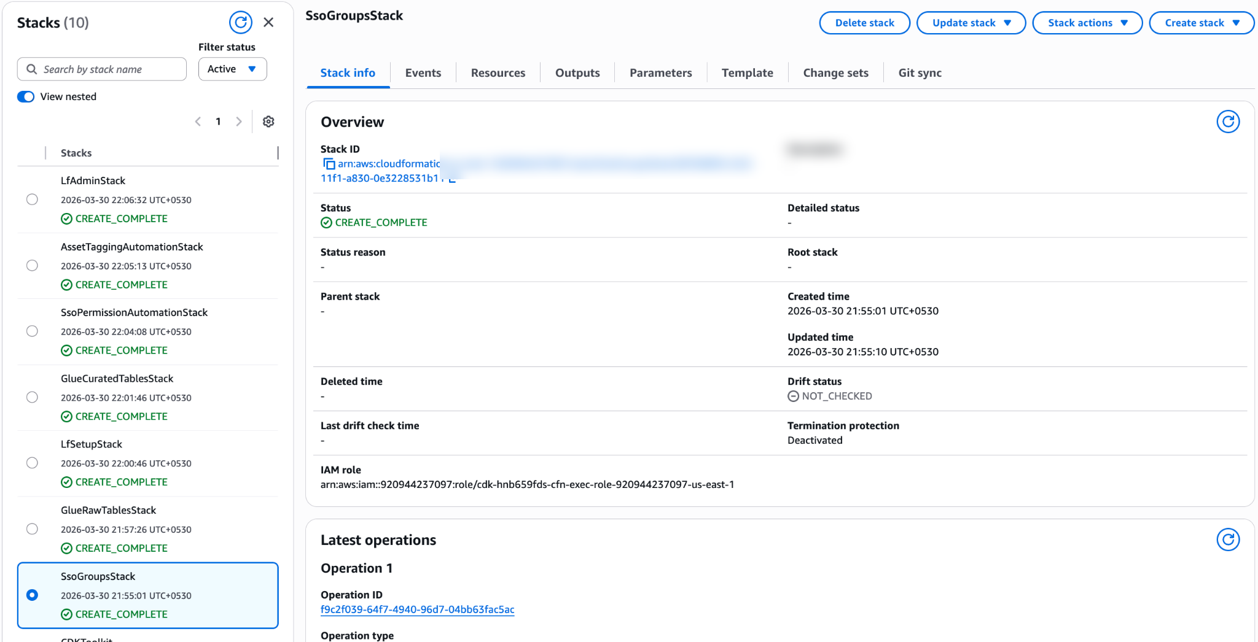The image size is (1258, 642).
Task: Select the AssetTaggingAutomationStack radio button
Action: pos(33,265)
